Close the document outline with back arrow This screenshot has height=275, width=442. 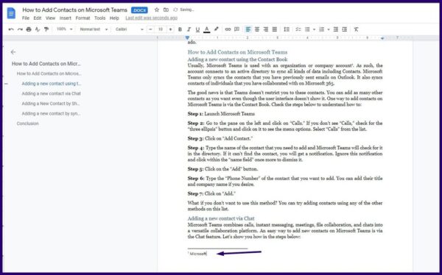(13, 51)
